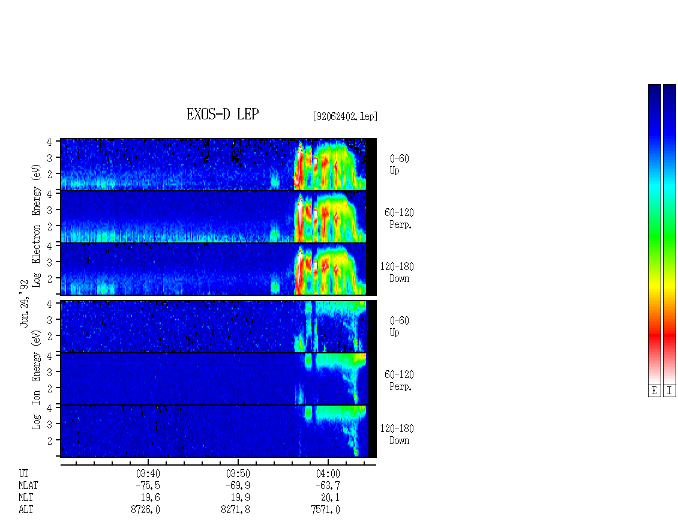Viewport: 678px width, 525px height.
Task: Open the electron 0-60 Up spectrogram panel
Action: click(x=218, y=164)
